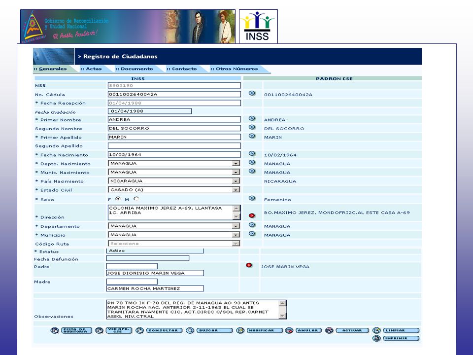The height and width of the screenshot is (355, 473).
Task: Click the Madre field CARMEN ROCHA MARTINEZ
Action: point(155,288)
